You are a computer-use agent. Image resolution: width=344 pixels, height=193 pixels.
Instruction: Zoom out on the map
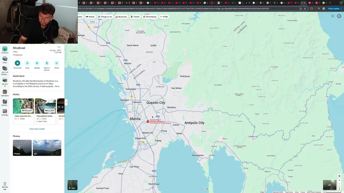coord(339,184)
